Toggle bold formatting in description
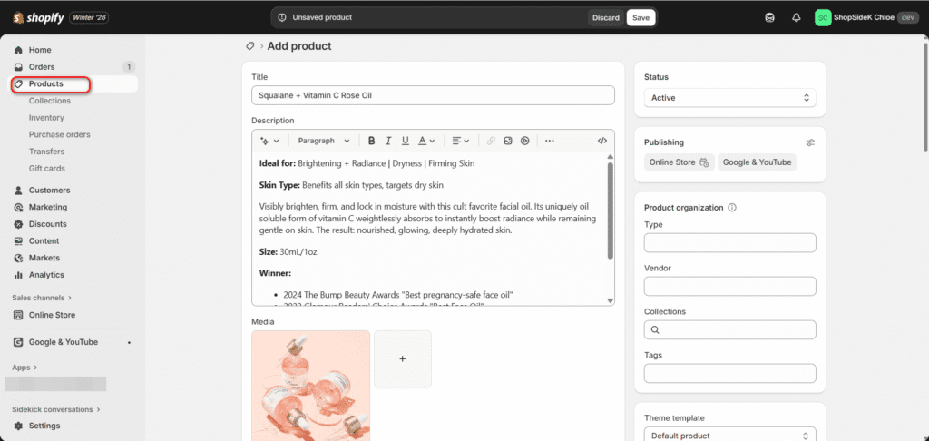 pyautogui.click(x=371, y=141)
